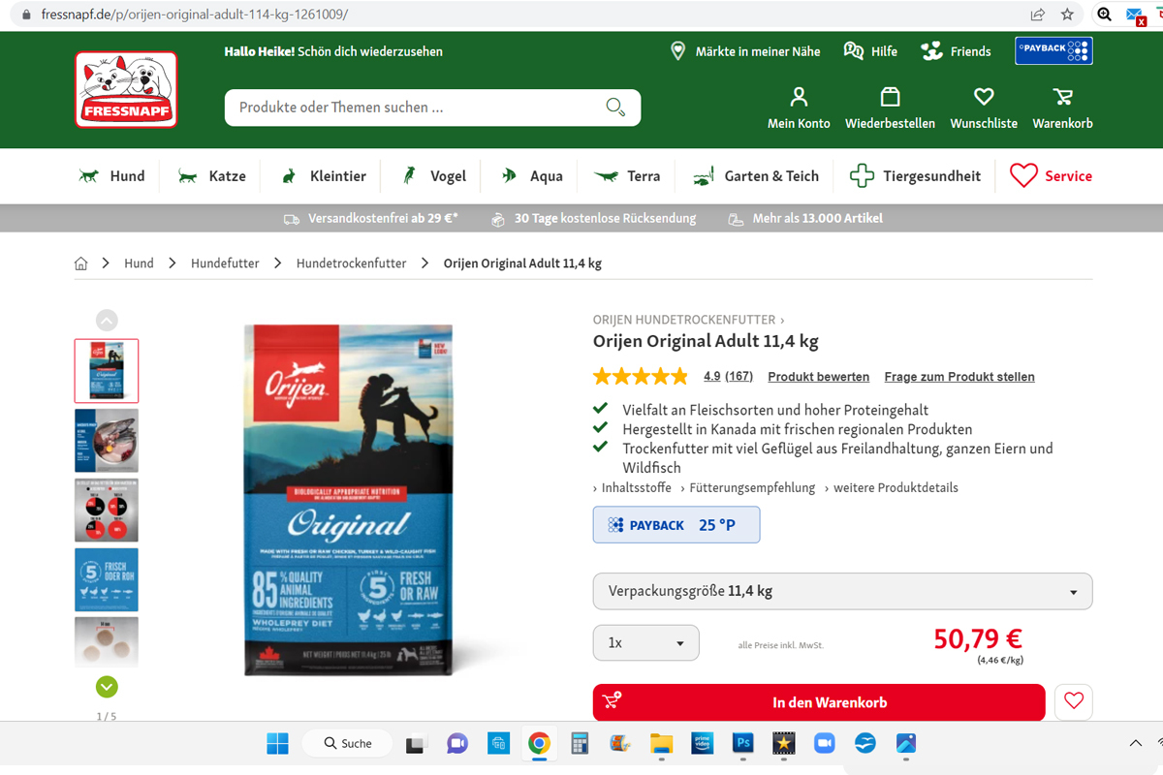Click the Windows taskbar Suche box
This screenshot has height=775, width=1163.
[347, 743]
